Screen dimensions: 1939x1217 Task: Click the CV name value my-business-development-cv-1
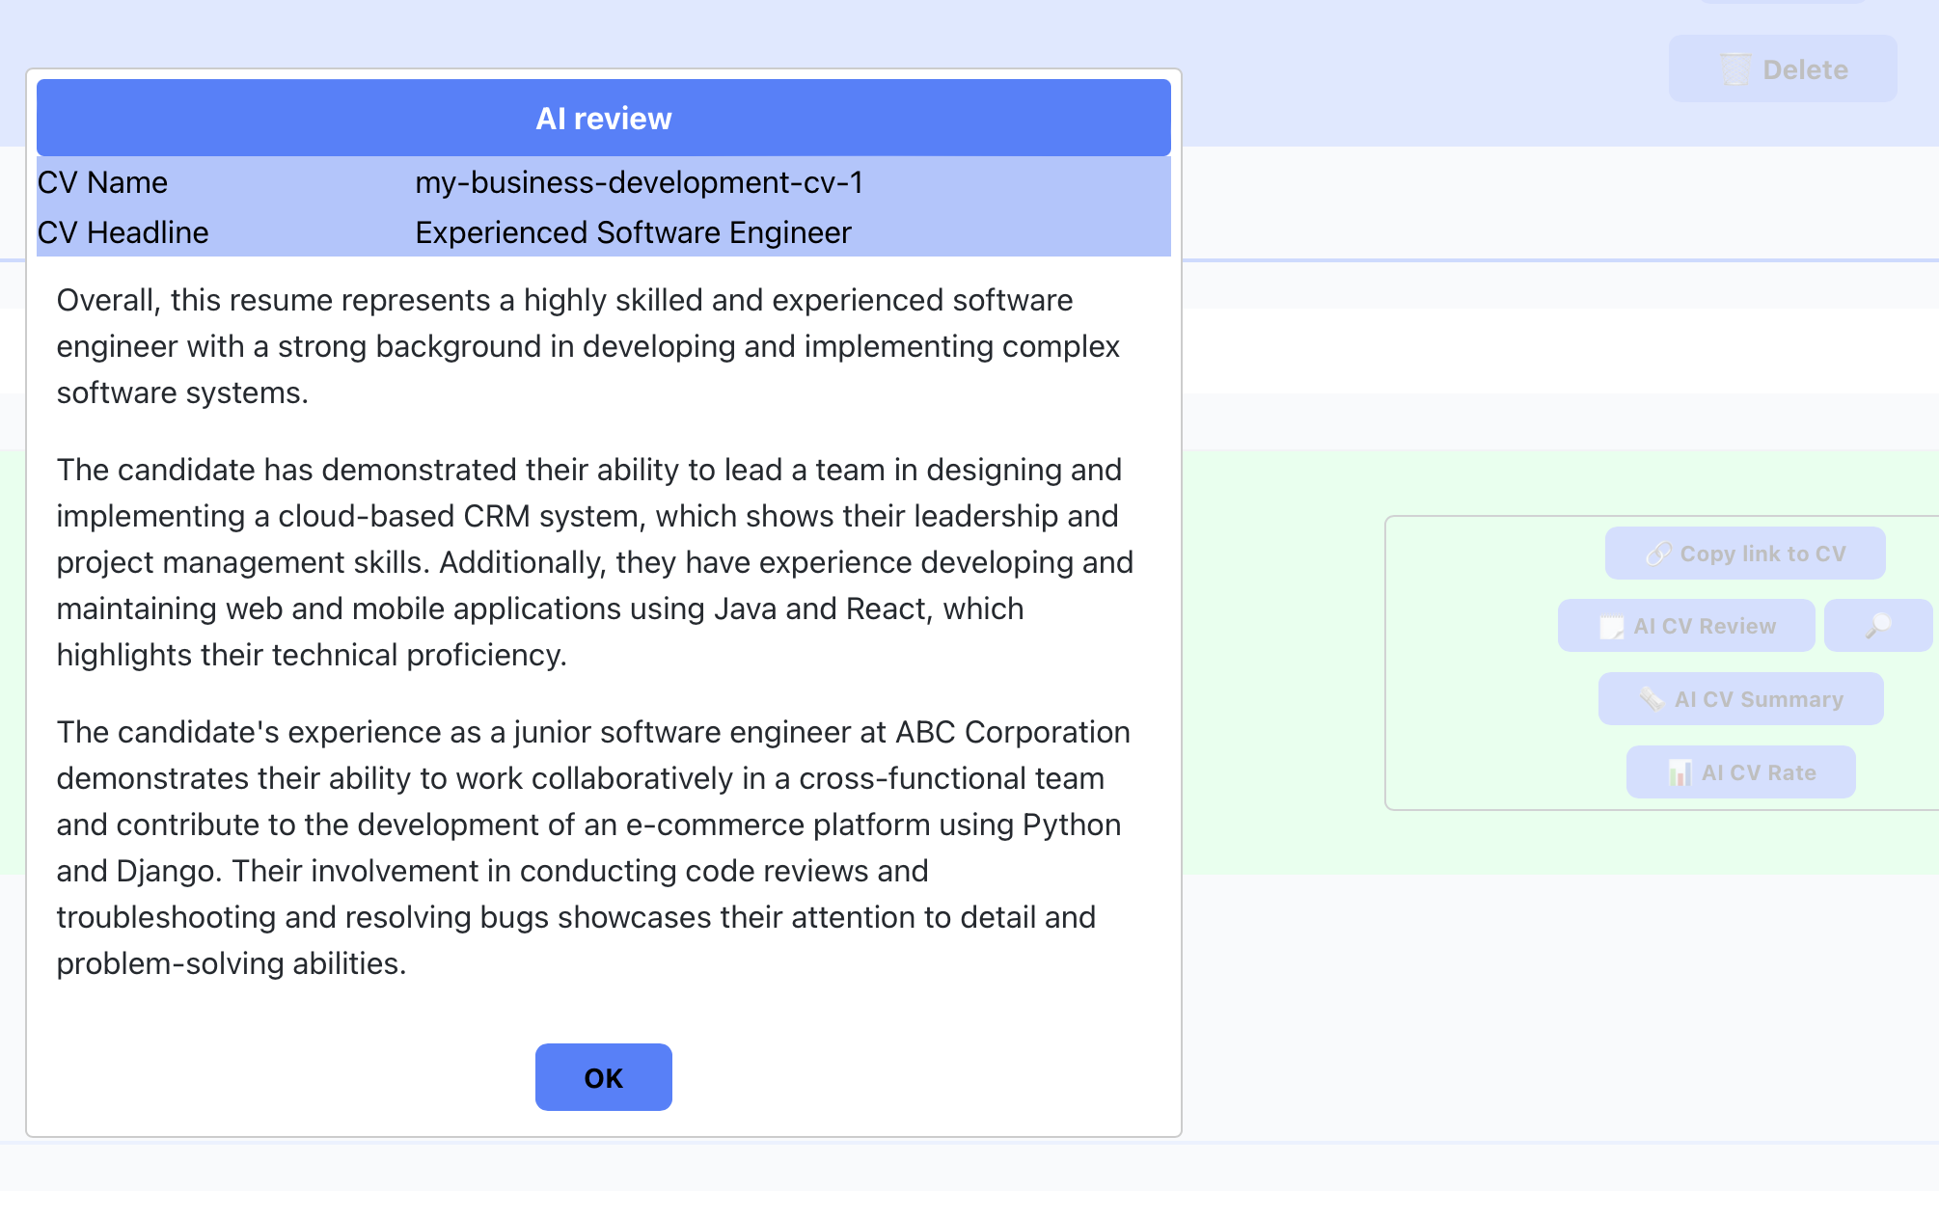(x=639, y=182)
